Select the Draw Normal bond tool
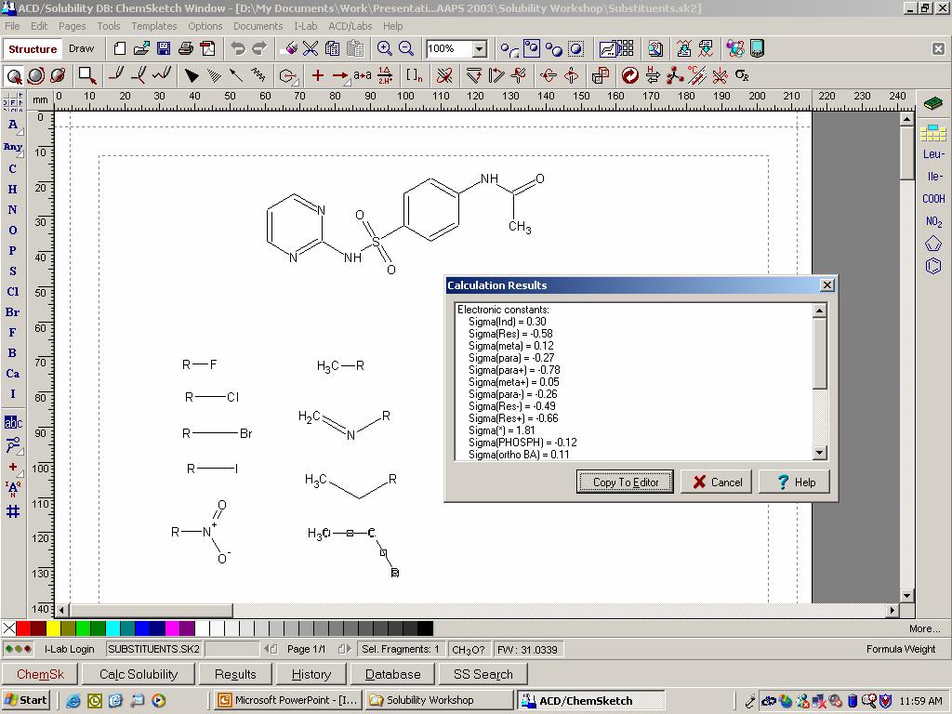Screen dimensions: 952x714 [116, 75]
